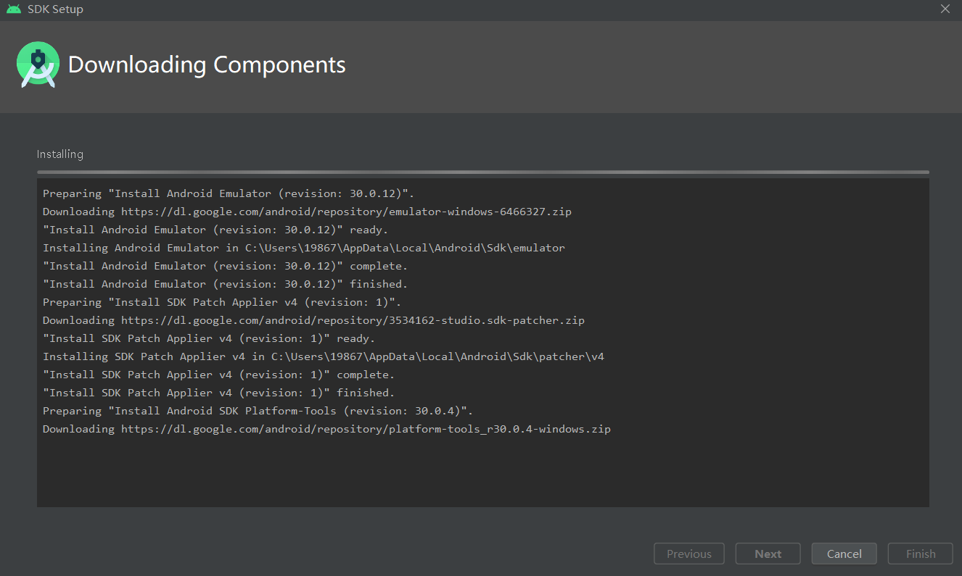
Task: Click the disabled Previous button
Action: [x=688, y=554]
